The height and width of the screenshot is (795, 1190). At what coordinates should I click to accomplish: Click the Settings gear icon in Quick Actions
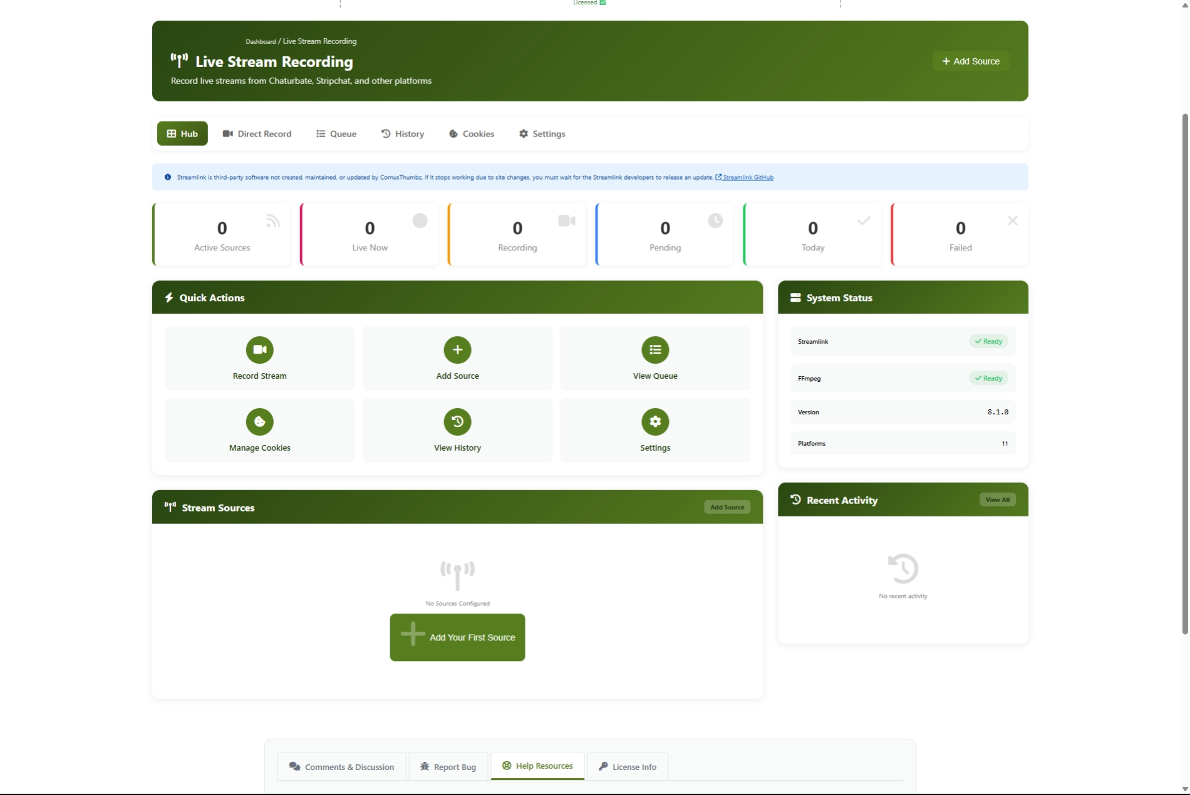point(655,422)
